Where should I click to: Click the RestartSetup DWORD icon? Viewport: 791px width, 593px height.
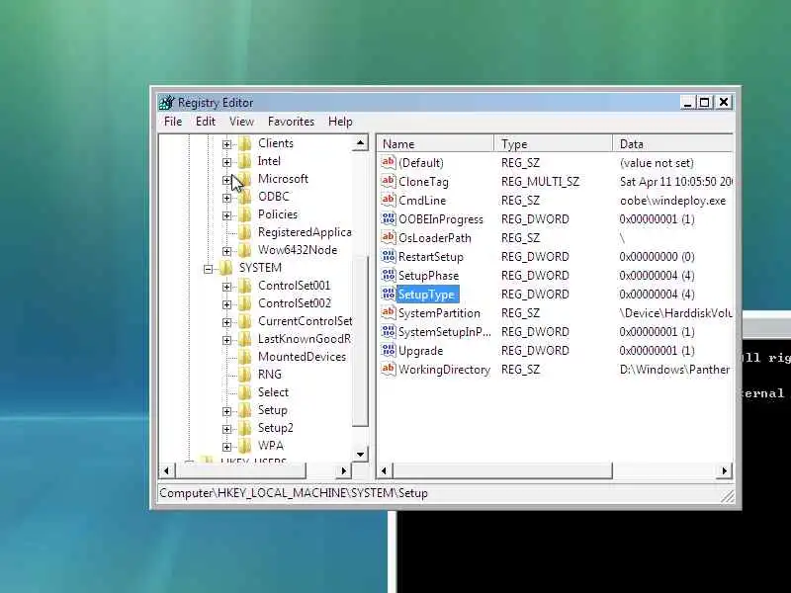[x=388, y=256]
